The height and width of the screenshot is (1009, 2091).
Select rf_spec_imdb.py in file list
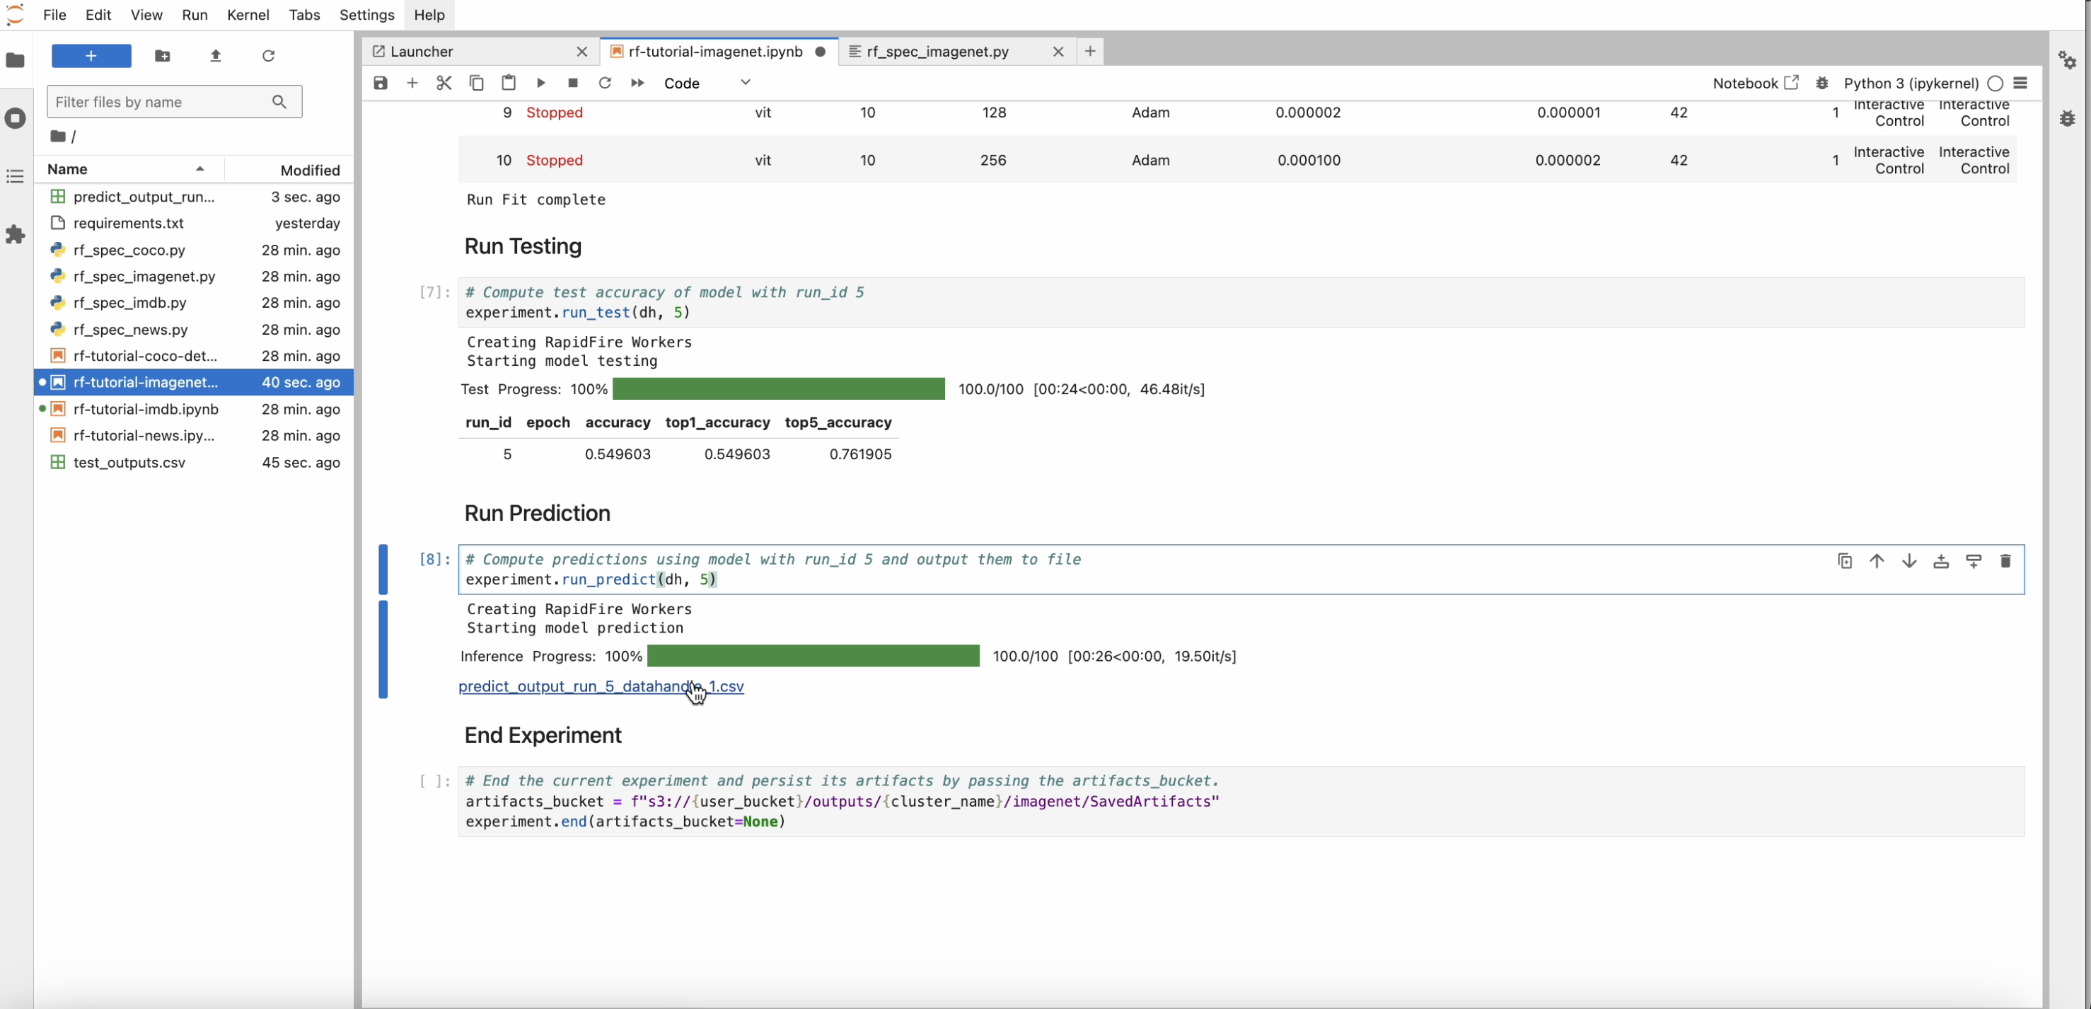click(195, 302)
